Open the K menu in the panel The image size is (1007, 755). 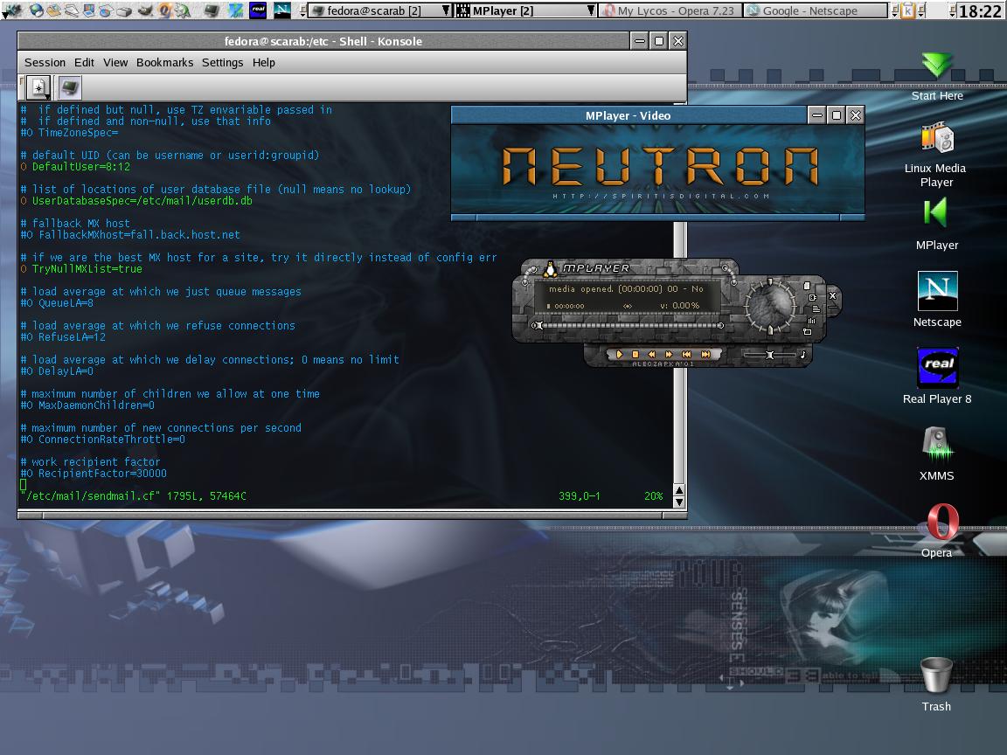coord(11,10)
